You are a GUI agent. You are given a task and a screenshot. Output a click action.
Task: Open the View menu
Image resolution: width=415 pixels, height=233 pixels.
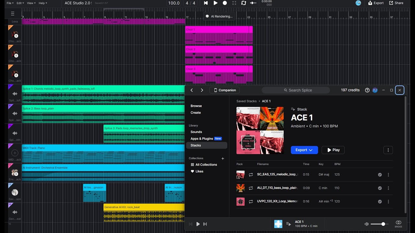(x=31, y=3)
